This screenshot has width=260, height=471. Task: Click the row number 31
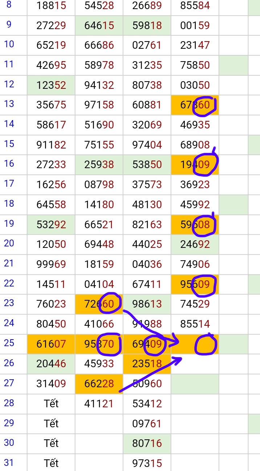click(9, 462)
